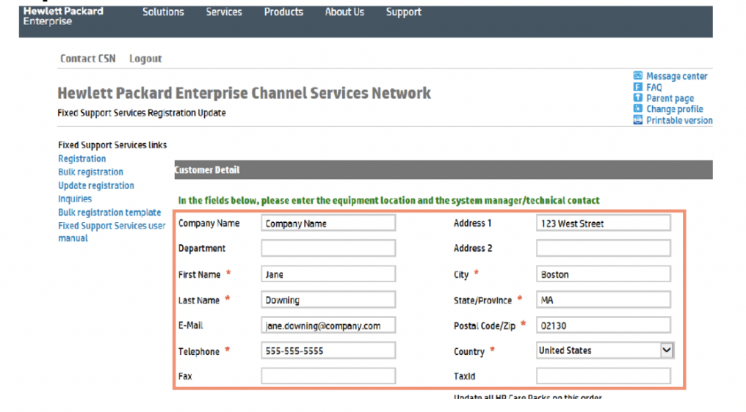Click the Country field label
This screenshot has height=412, width=746.
click(x=468, y=352)
